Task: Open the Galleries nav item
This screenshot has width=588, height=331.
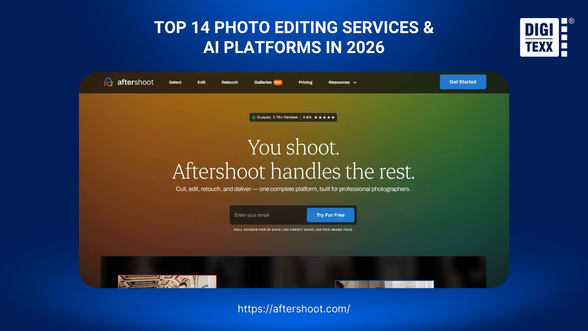Action: pos(263,82)
